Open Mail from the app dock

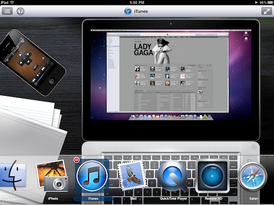132,175
